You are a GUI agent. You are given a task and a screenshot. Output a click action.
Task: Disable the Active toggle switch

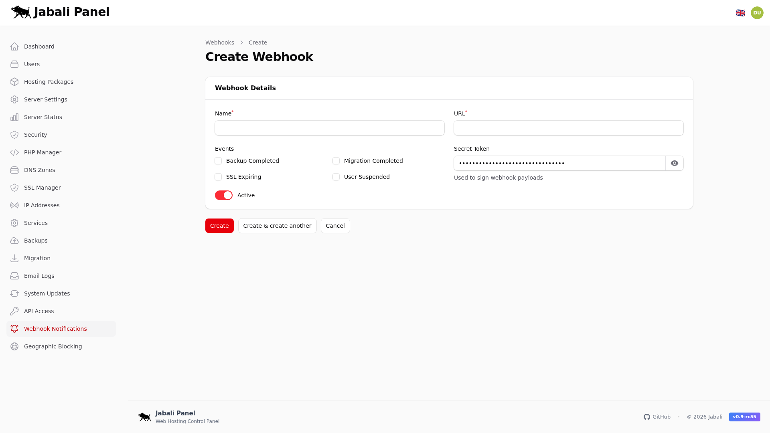[223, 195]
